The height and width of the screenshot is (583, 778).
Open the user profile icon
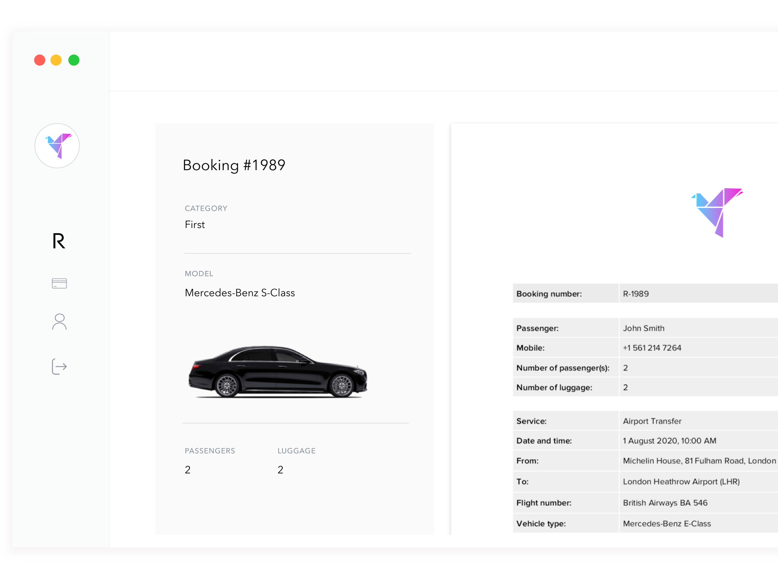(x=59, y=322)
